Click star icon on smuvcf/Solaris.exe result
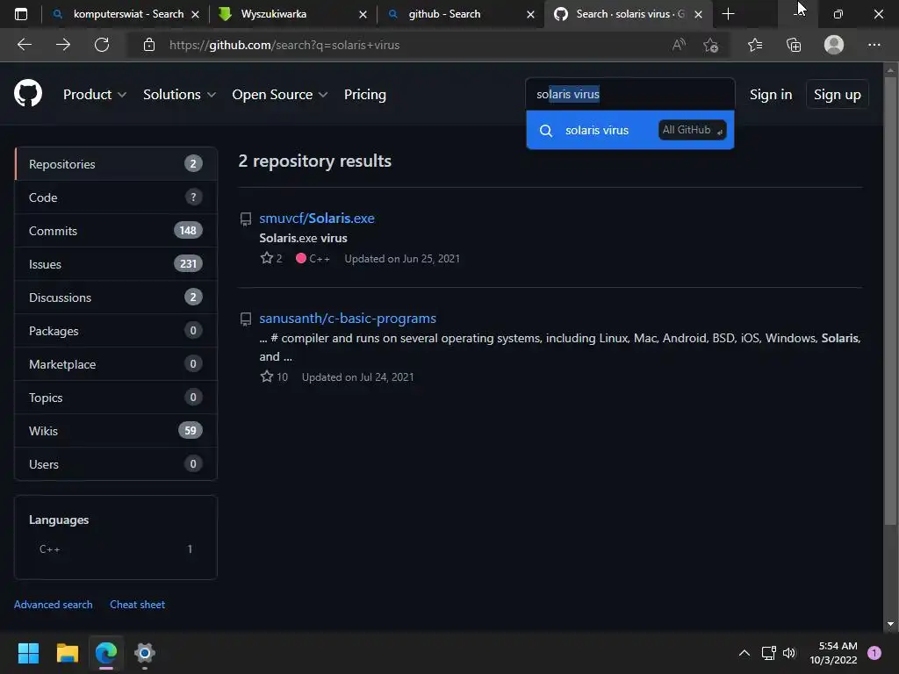The image size is (899, 674). click(x=267, y=258)
